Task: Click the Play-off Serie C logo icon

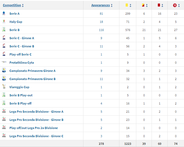Action: tap(4, 54)
